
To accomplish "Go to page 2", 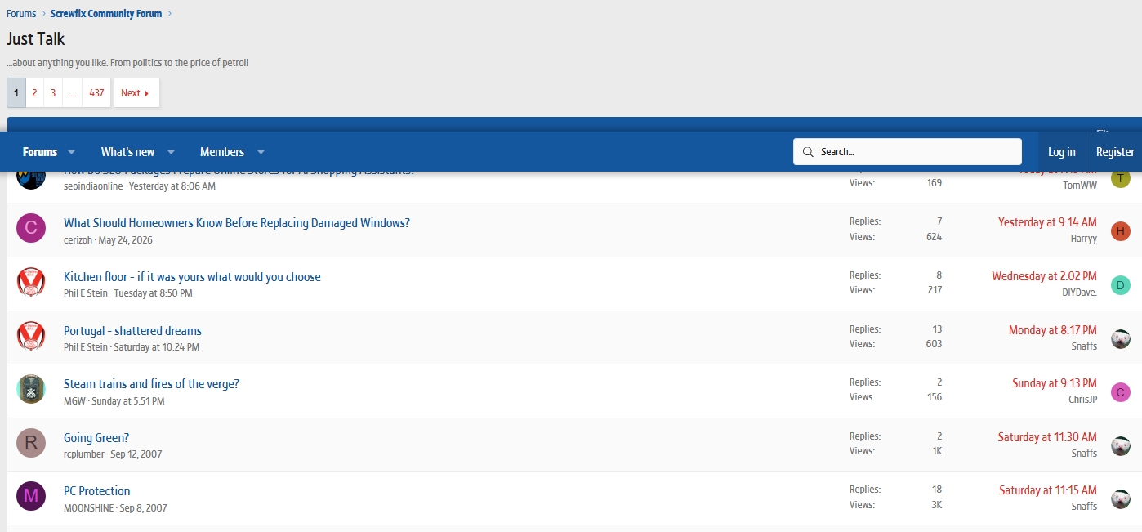I will tap(34, 93).
